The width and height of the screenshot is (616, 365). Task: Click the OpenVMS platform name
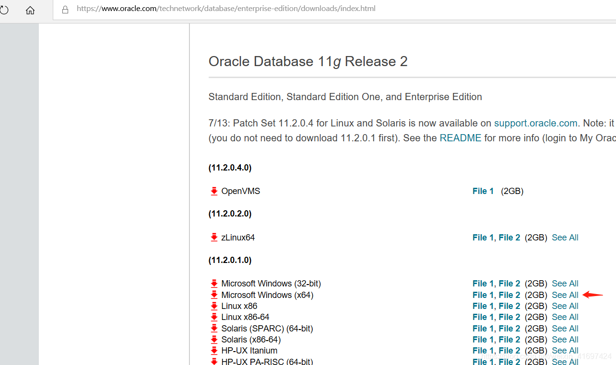pyautogui.click(x=241, y=191)
